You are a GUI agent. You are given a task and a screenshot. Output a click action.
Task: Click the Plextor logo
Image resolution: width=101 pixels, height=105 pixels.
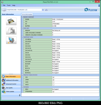tap(91, 10)
